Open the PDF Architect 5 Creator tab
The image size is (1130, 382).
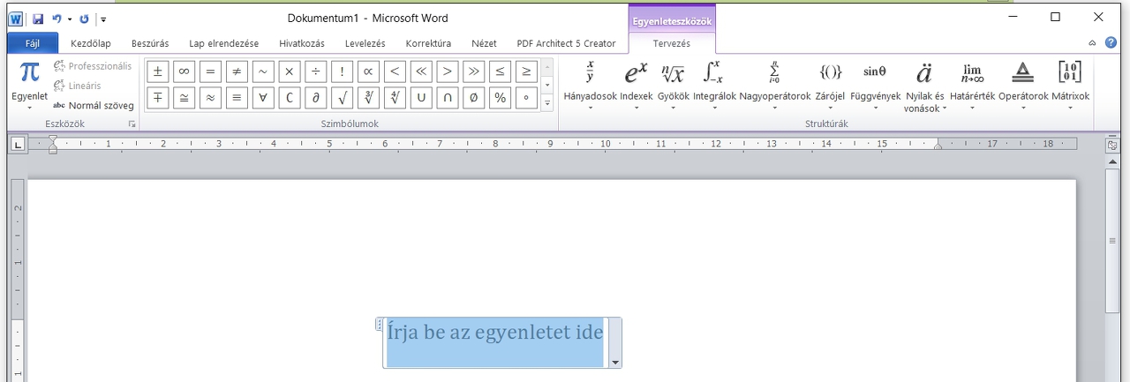(x=566, y=43)
